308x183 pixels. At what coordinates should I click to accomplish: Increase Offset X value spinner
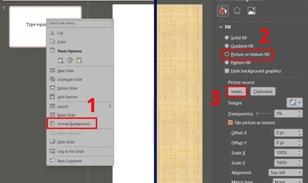click(x=299, y=131)
